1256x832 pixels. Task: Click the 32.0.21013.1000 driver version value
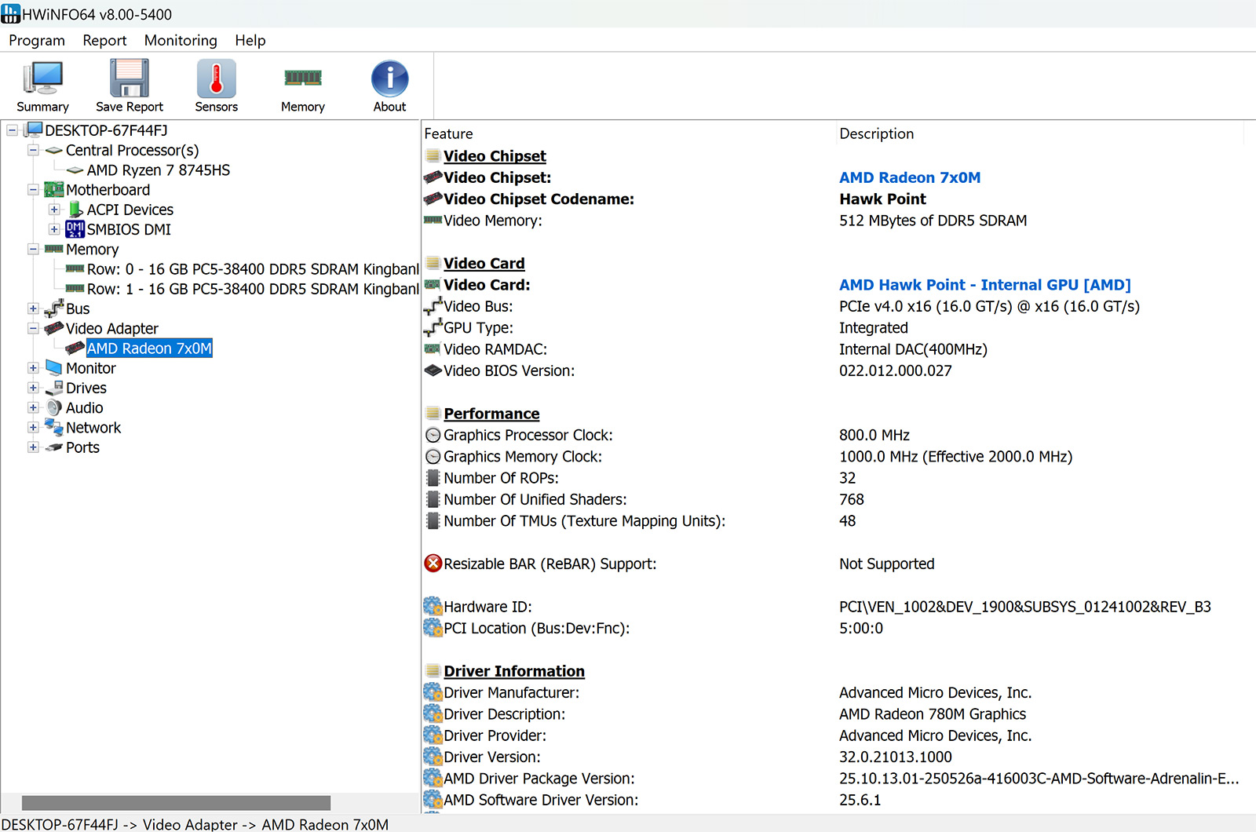tap(895, 757)
